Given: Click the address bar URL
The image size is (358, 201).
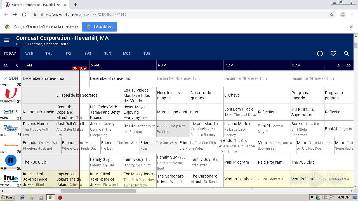Looking at the screenshot, I should 83,15.
